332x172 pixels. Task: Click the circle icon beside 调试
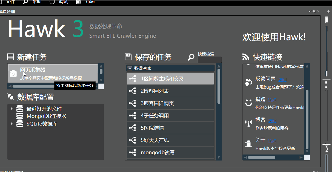coord(52,2)
